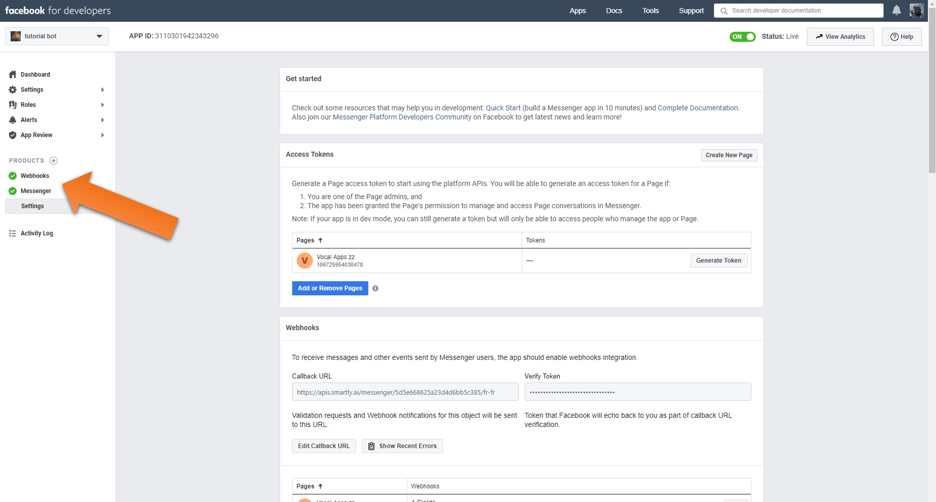Viewport: 936px width, 502px height.
Task: Click the Callback URL input field
Action: (405, 392)
